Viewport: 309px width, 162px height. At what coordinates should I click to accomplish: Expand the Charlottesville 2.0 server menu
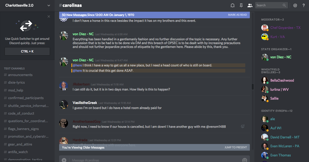pyautogui.click(x=49, y=5)
